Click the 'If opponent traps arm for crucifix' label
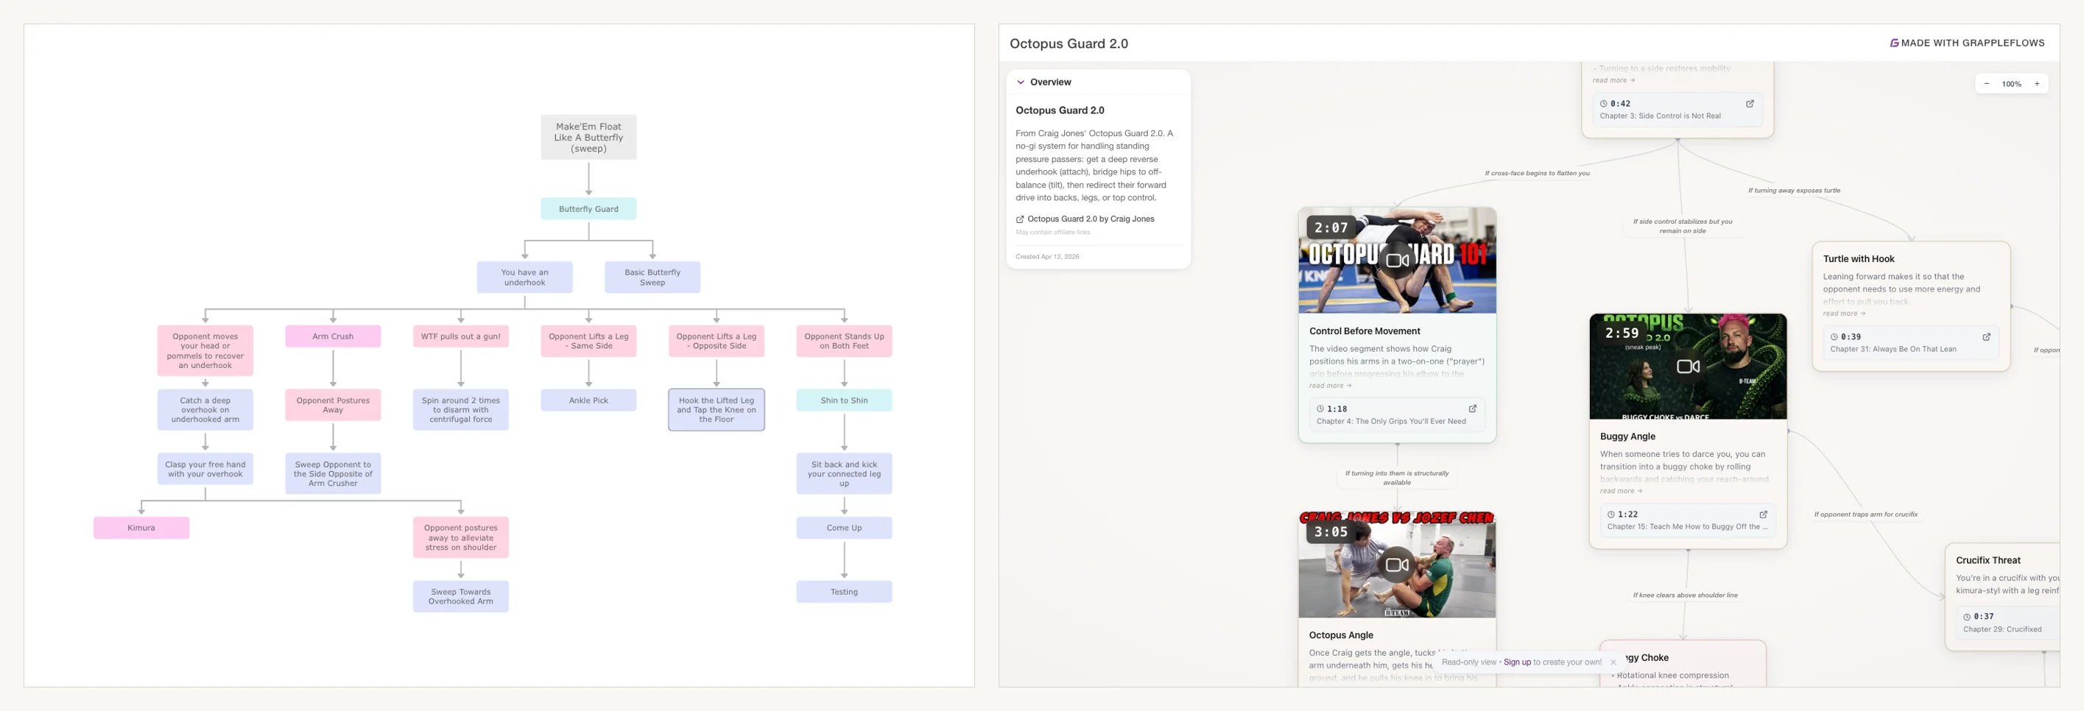This screenshot has width=2084, height=711. (1865, 514)
